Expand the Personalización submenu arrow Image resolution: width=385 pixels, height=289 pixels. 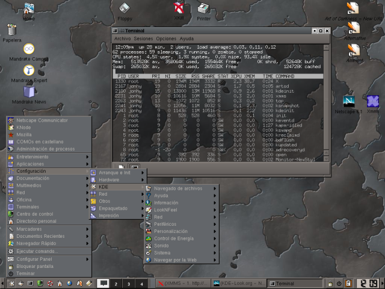point(215,231)
